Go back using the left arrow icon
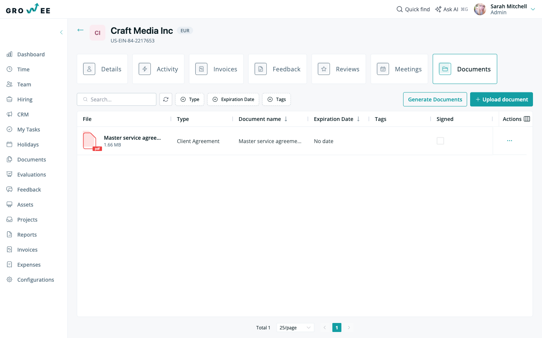 click(x=81, y=30)
